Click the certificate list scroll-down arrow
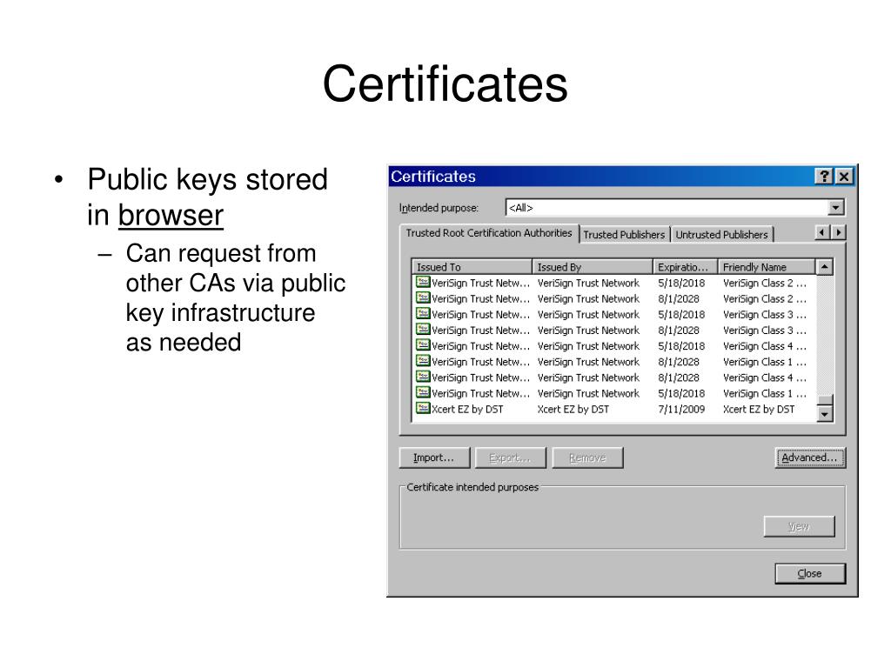This screenshot has height=668, width=891. [x=825, y=415]
